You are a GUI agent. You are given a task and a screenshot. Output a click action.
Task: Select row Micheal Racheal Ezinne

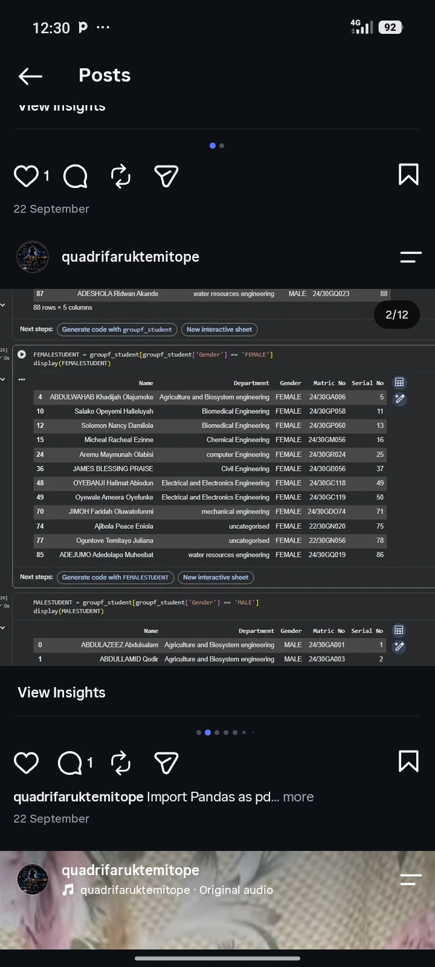coord(209,440)
